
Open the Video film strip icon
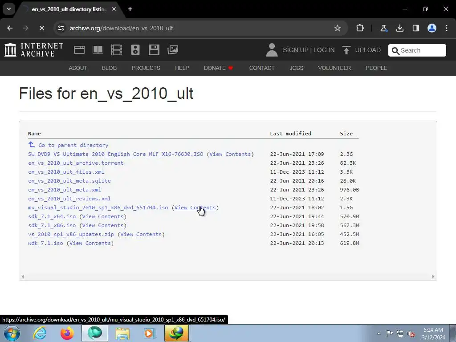pos(116,50)
